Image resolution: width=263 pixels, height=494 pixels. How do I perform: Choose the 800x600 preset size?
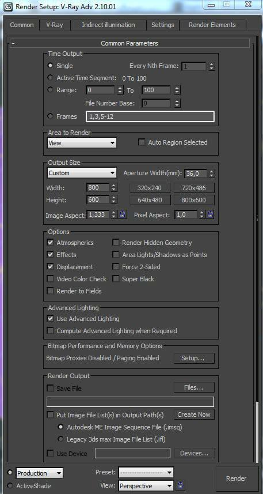point(194,200)
